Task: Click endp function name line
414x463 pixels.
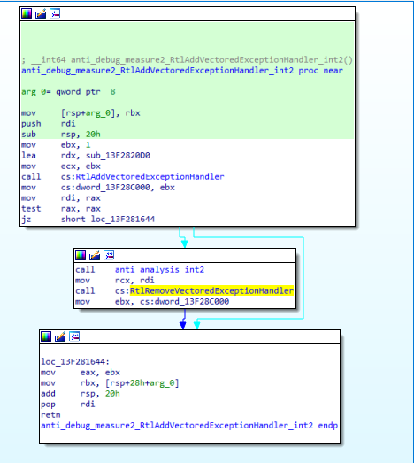Action: [x=189, y=426]
